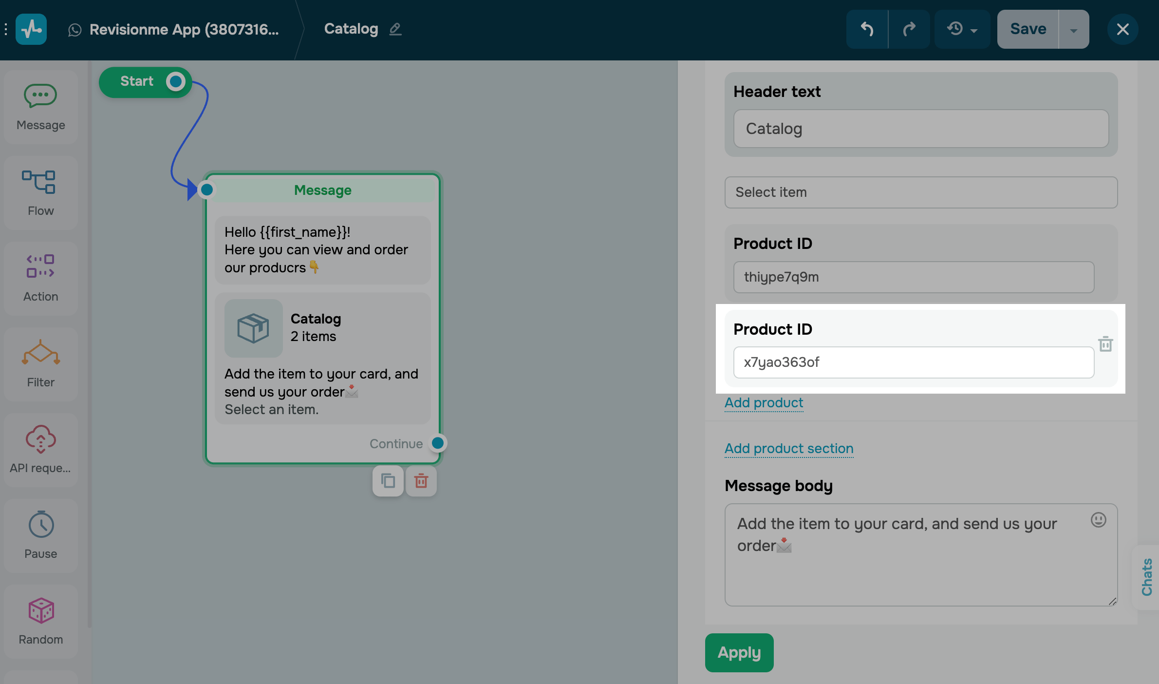Click the Add product link
This screenshot has height=684, width=1159.
764,403
